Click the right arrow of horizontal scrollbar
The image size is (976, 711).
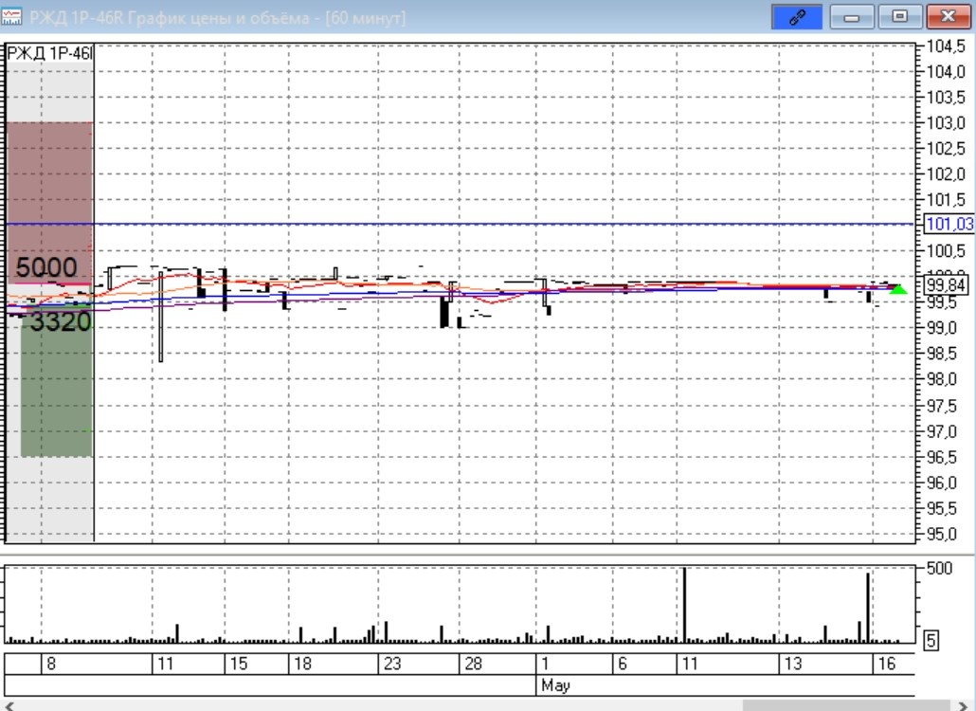pyautogui.click(x=964, y=706)
